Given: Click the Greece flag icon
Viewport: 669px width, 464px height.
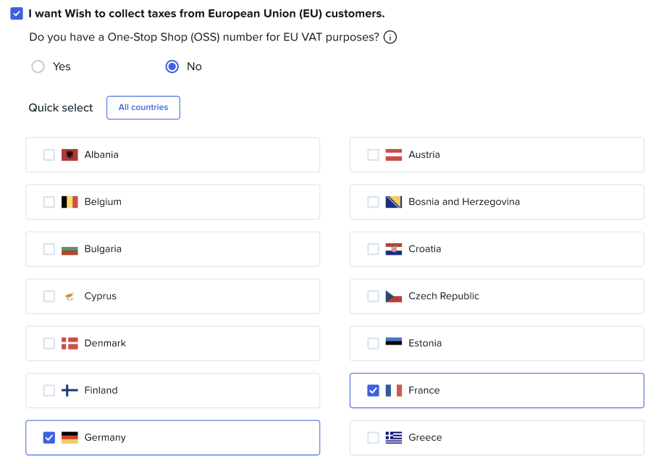Looking at the screenshot, I should pyautogui.click(x=394, y=437).
